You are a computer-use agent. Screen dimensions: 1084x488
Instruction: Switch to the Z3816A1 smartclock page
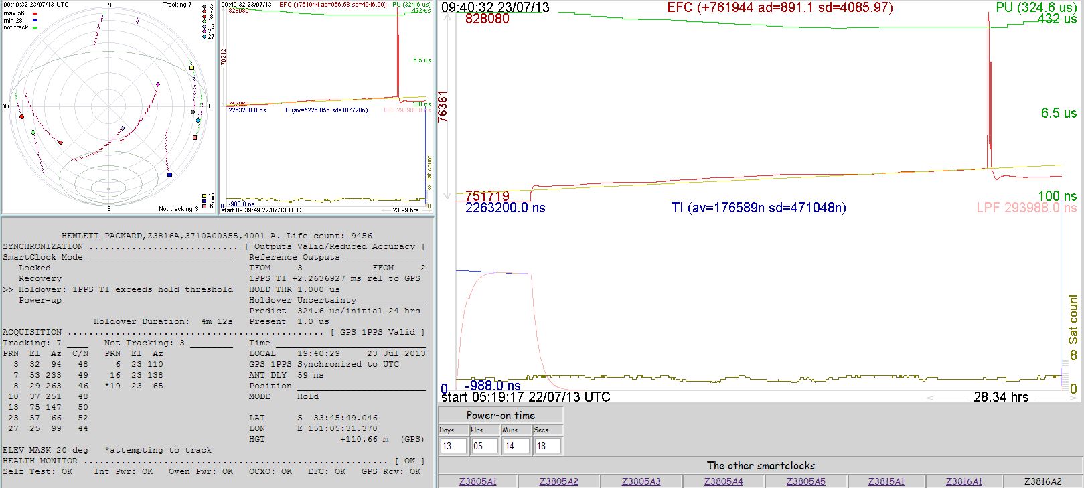(x=963, y=481)
